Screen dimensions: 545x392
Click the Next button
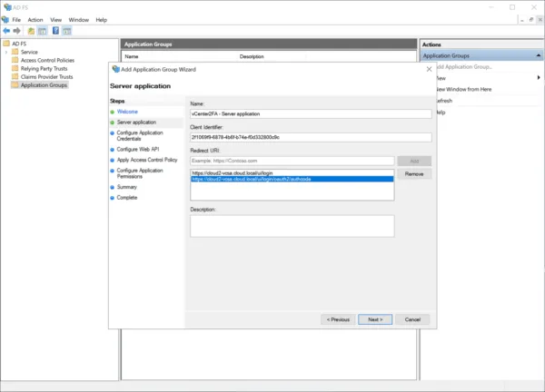click(x=375, y=319)
